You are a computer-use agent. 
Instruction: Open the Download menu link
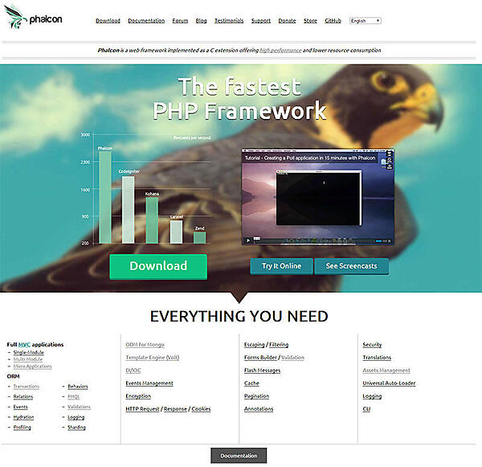pyautogui.click(x=108, y=21)
